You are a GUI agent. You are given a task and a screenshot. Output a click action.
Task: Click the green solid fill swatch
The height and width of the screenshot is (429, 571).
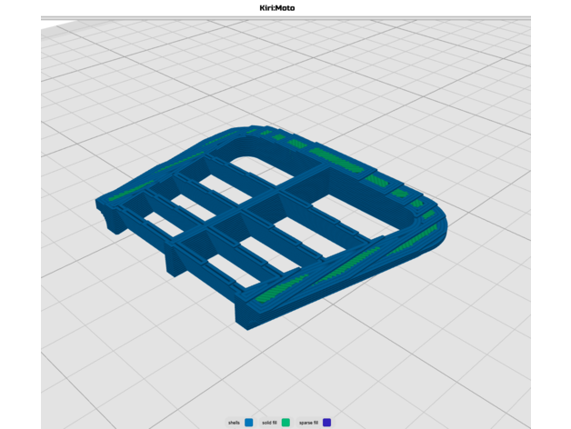285,423
